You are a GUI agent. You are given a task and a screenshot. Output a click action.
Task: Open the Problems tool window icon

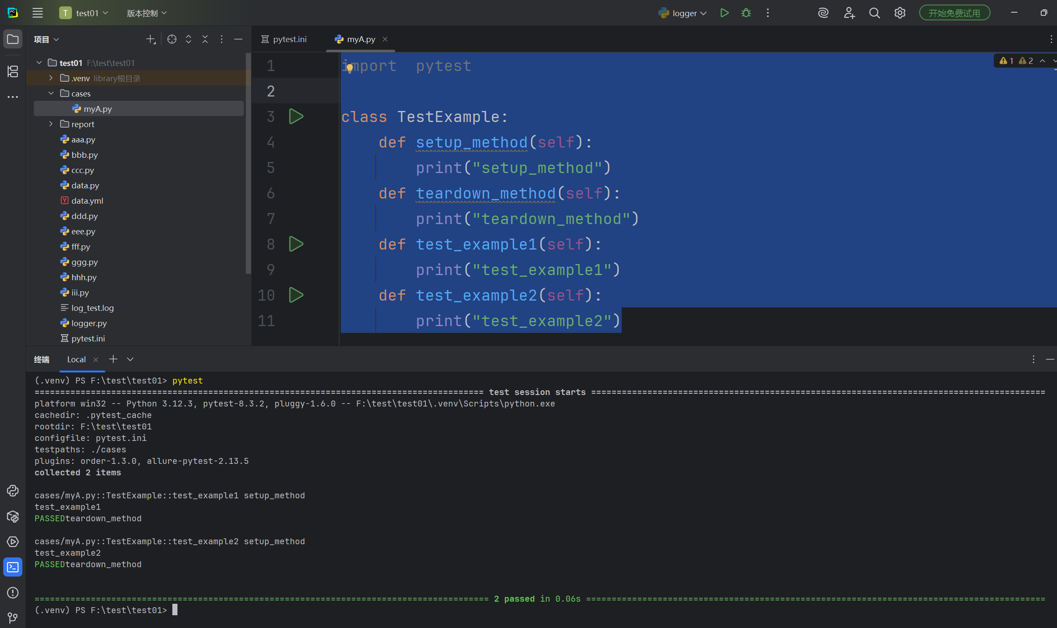tap(13, 592)
